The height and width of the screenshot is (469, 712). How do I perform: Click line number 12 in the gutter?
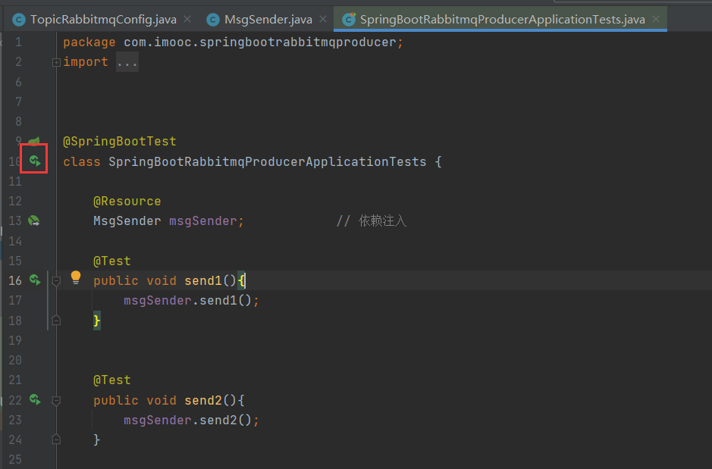click(x=15, y=201)
